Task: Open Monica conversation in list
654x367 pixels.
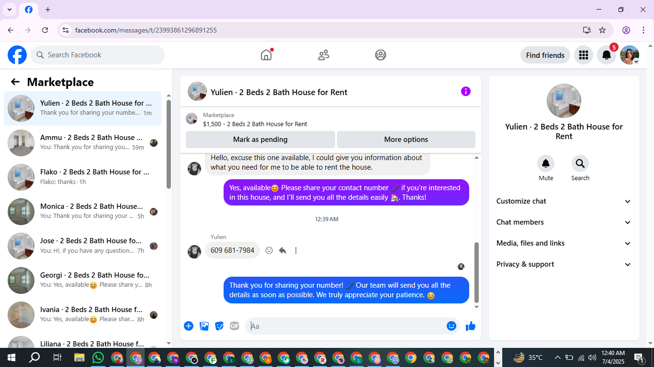Action: click(x=82, y=212)
